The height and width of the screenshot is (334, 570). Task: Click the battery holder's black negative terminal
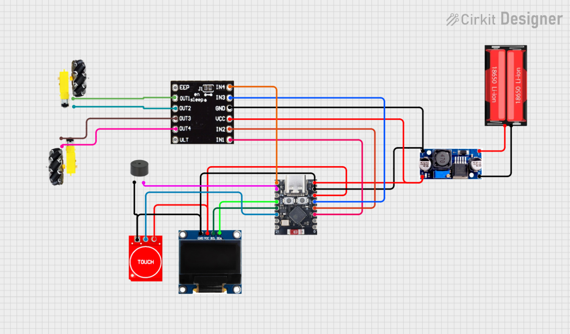511,126
